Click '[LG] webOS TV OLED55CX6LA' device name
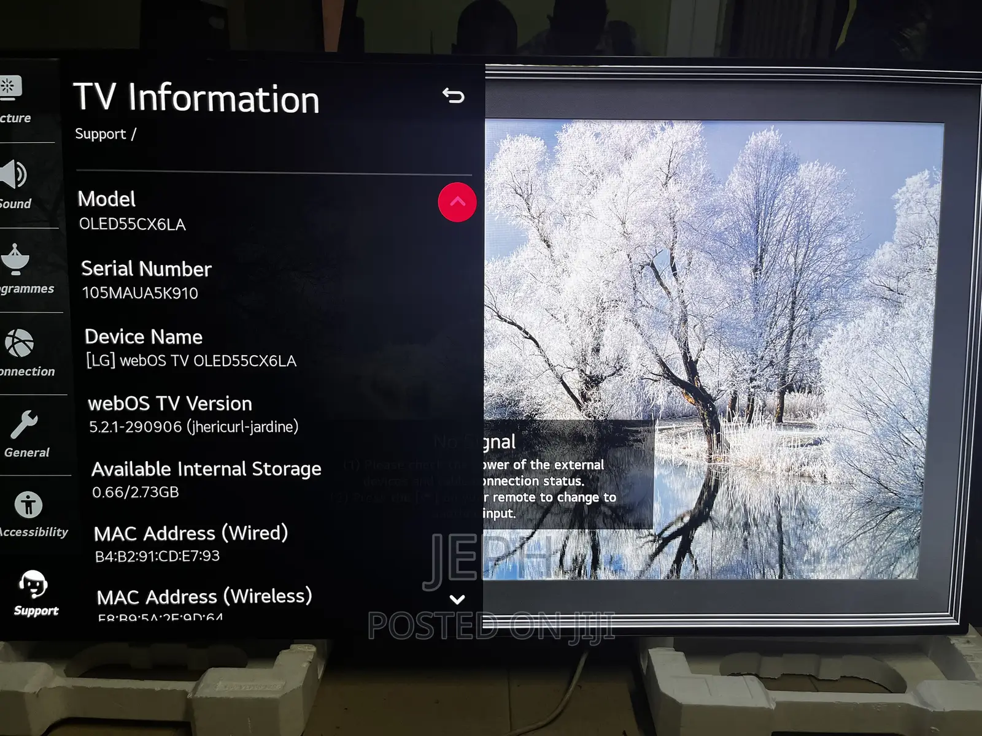 point(191,361)
